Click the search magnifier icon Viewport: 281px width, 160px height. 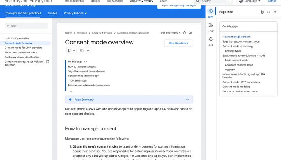[197, 1]
